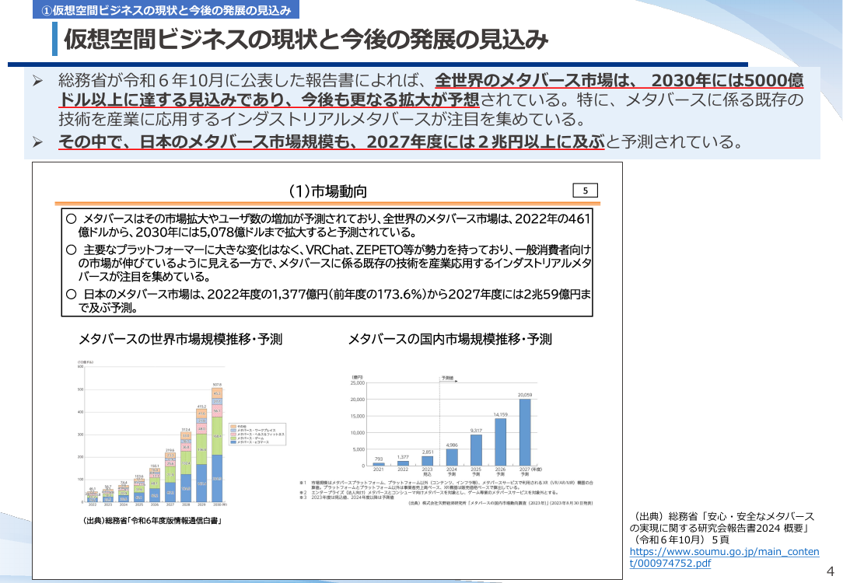The image size is (843, 583).
Task: Click the 2027 bar in the domestic chart
Action: (x=525, y=432)
